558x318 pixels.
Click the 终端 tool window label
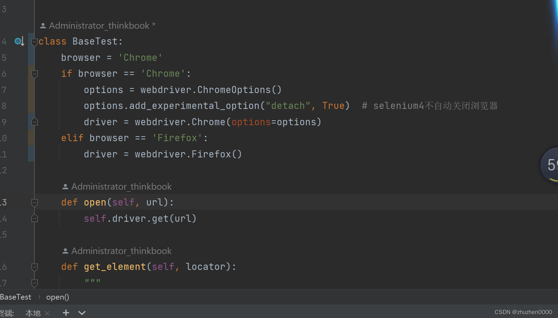(x=7, y=313)
